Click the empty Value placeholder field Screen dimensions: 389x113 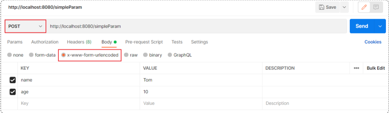click(x=201, y=103)
